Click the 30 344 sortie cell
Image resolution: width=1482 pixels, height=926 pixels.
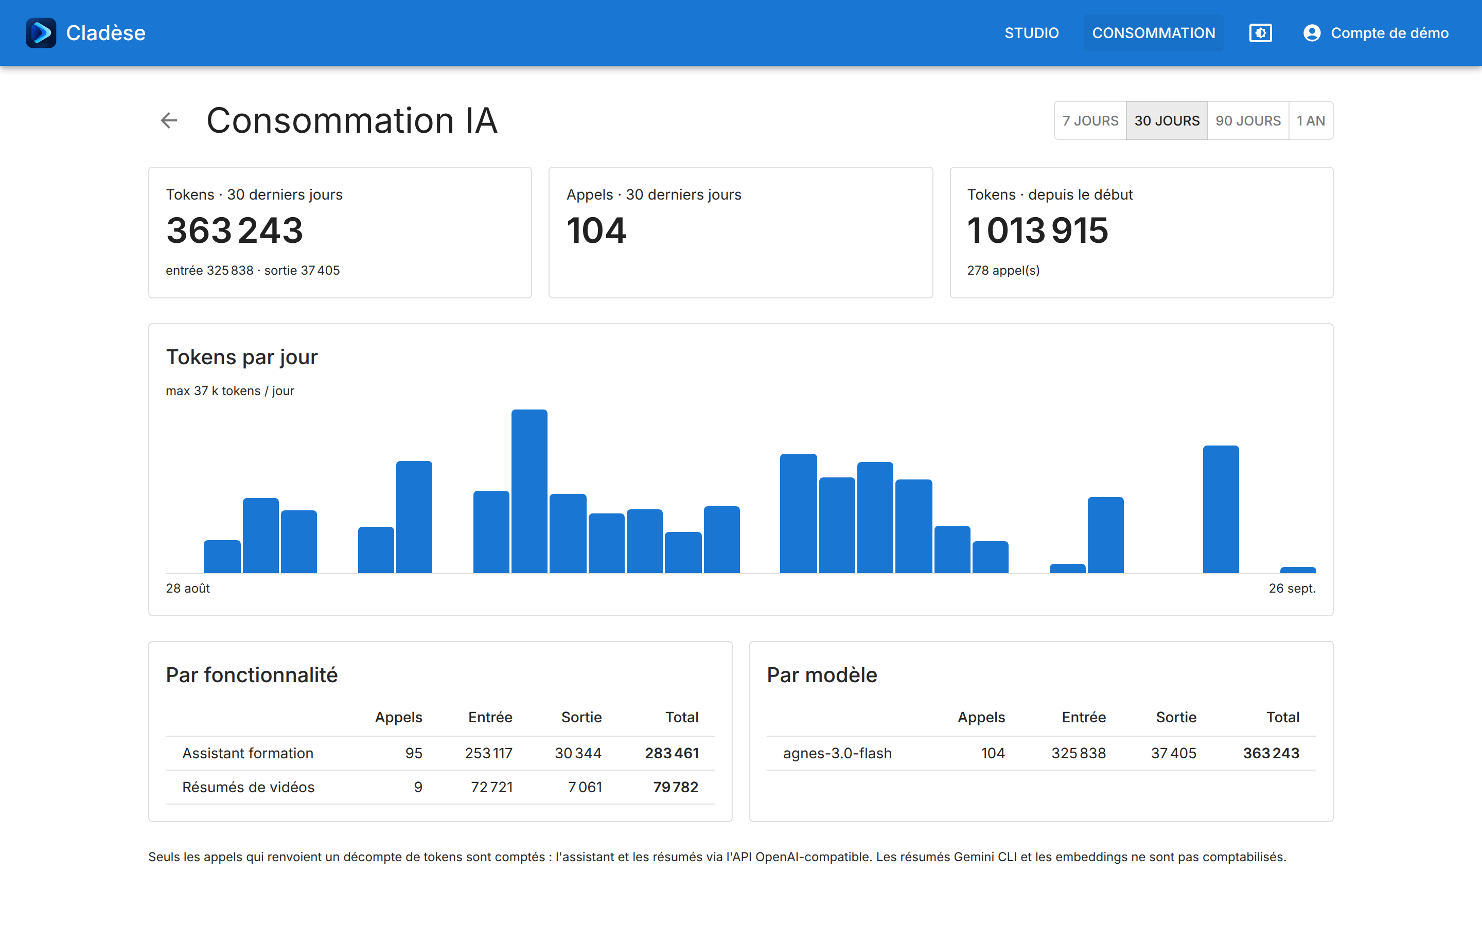point(577,753)
